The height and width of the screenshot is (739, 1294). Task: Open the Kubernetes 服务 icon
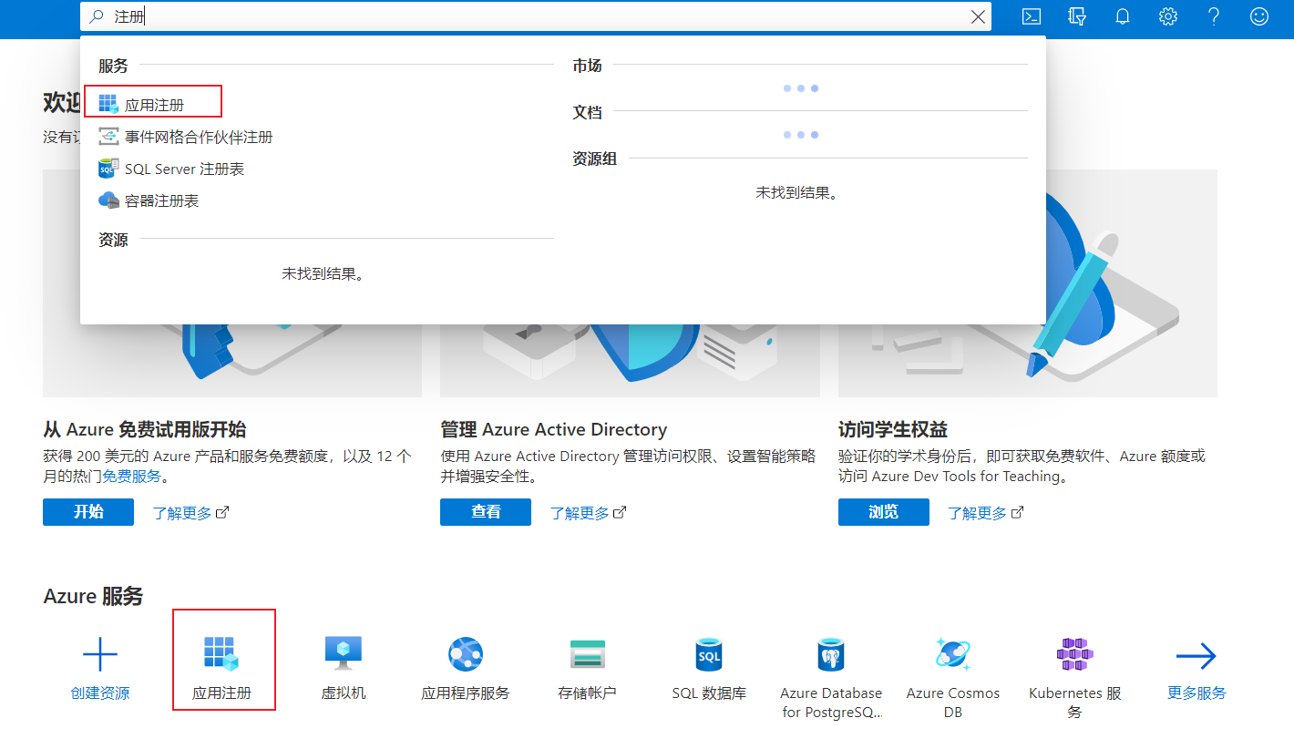tap(1074, 654)
